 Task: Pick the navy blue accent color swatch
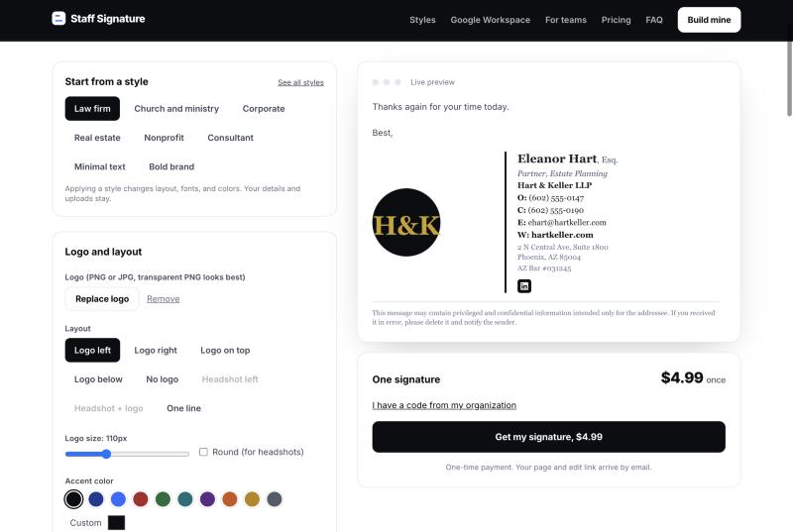[x=95, y=499]
